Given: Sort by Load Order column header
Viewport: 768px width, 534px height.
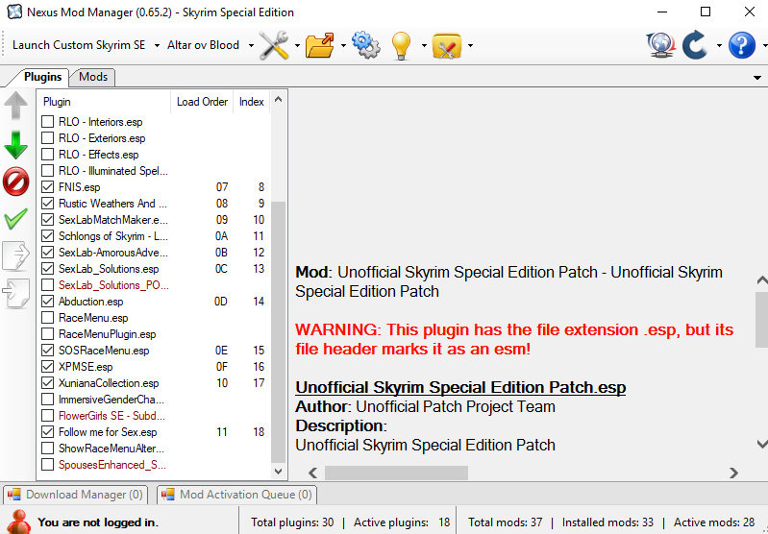Looking at the screenshot, I should [202, 102].
